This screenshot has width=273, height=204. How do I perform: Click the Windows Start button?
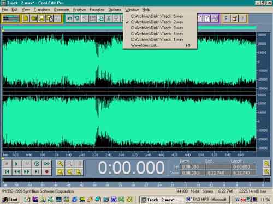tap(10, 200)
